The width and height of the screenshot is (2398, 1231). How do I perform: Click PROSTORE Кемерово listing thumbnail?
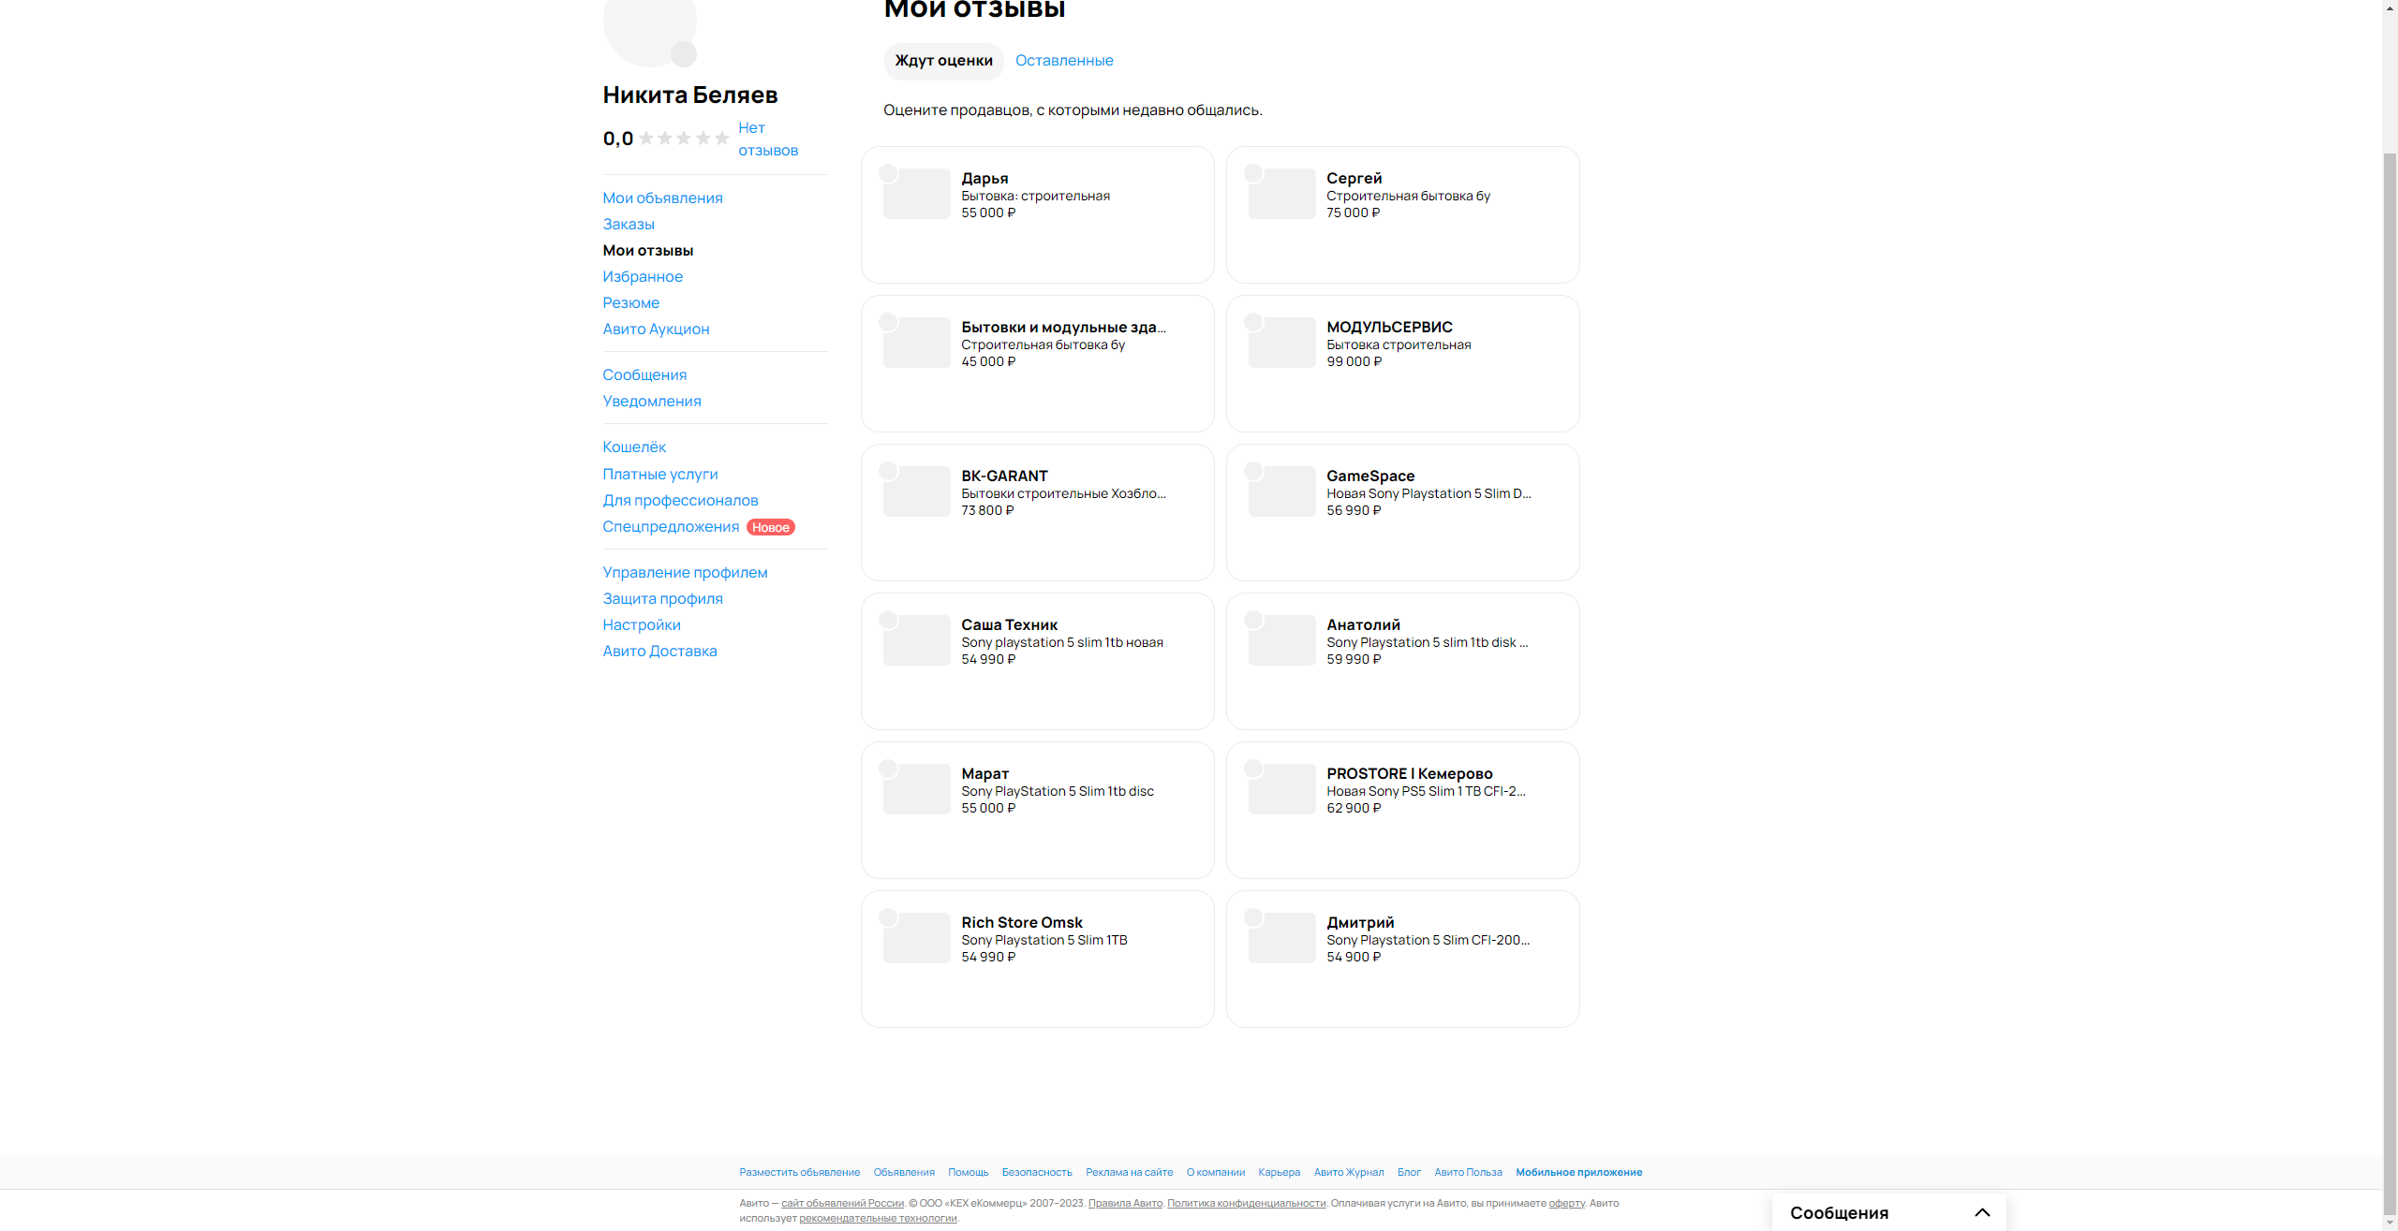pyautogui.click(x=1282, y=789)
